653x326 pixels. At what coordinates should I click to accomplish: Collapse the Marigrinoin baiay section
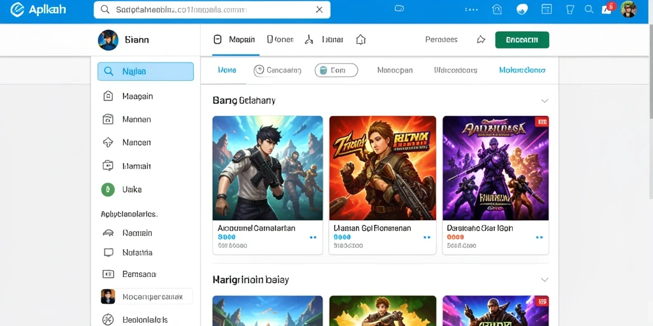pos(545,280)
